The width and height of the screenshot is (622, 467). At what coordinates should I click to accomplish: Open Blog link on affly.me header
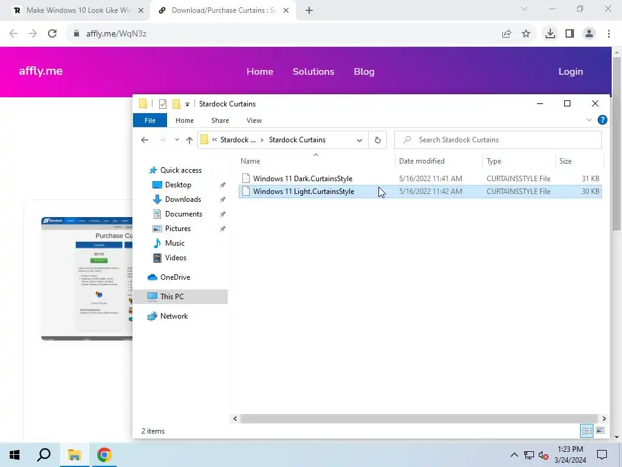[364, 72]
